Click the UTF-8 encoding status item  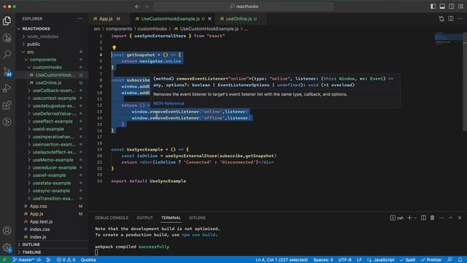tap(345, 260)
